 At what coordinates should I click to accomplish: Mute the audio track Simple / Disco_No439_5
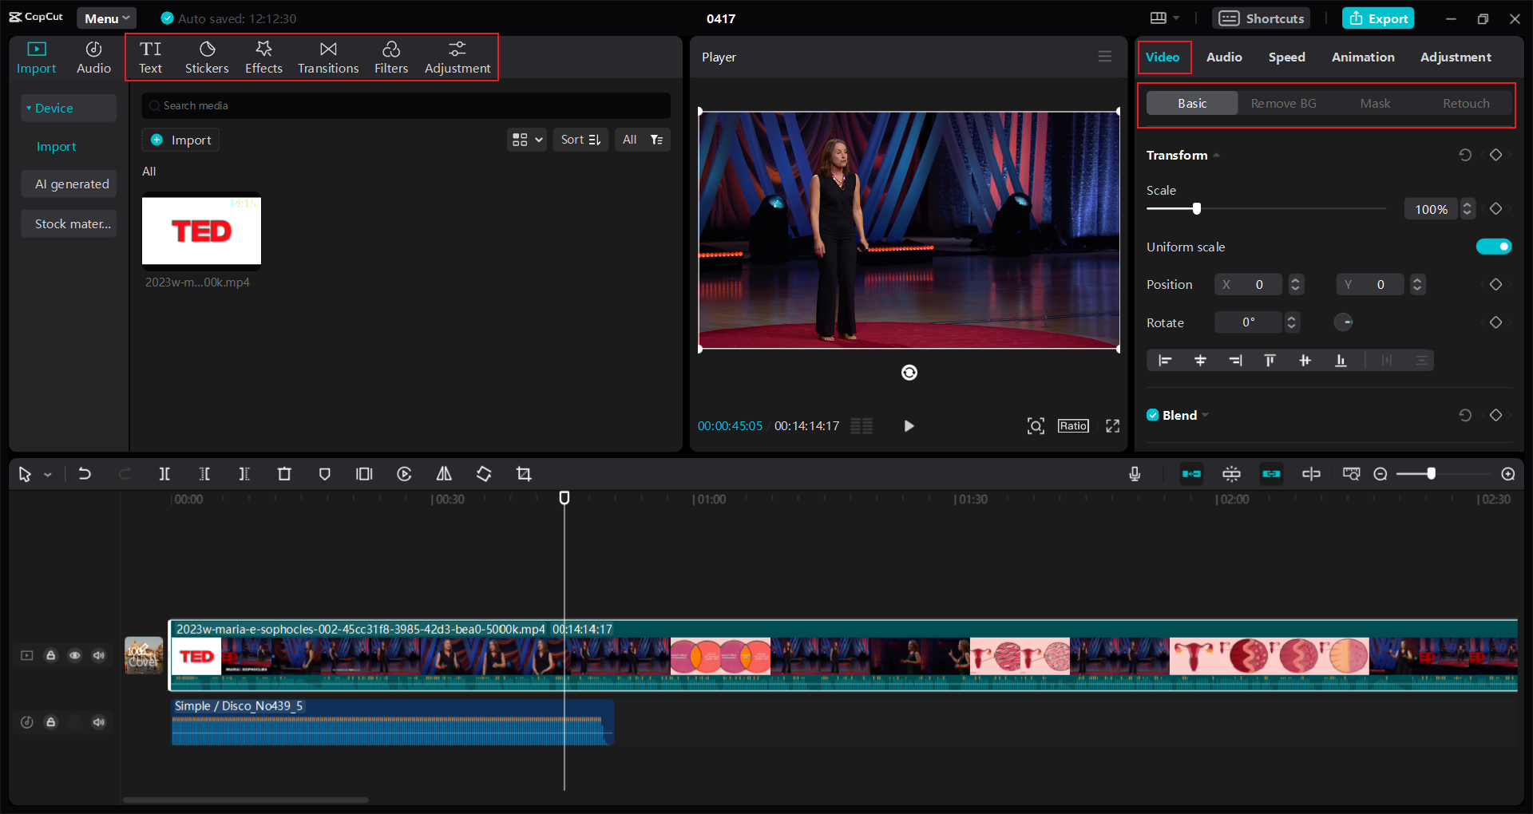pos(98,722)
